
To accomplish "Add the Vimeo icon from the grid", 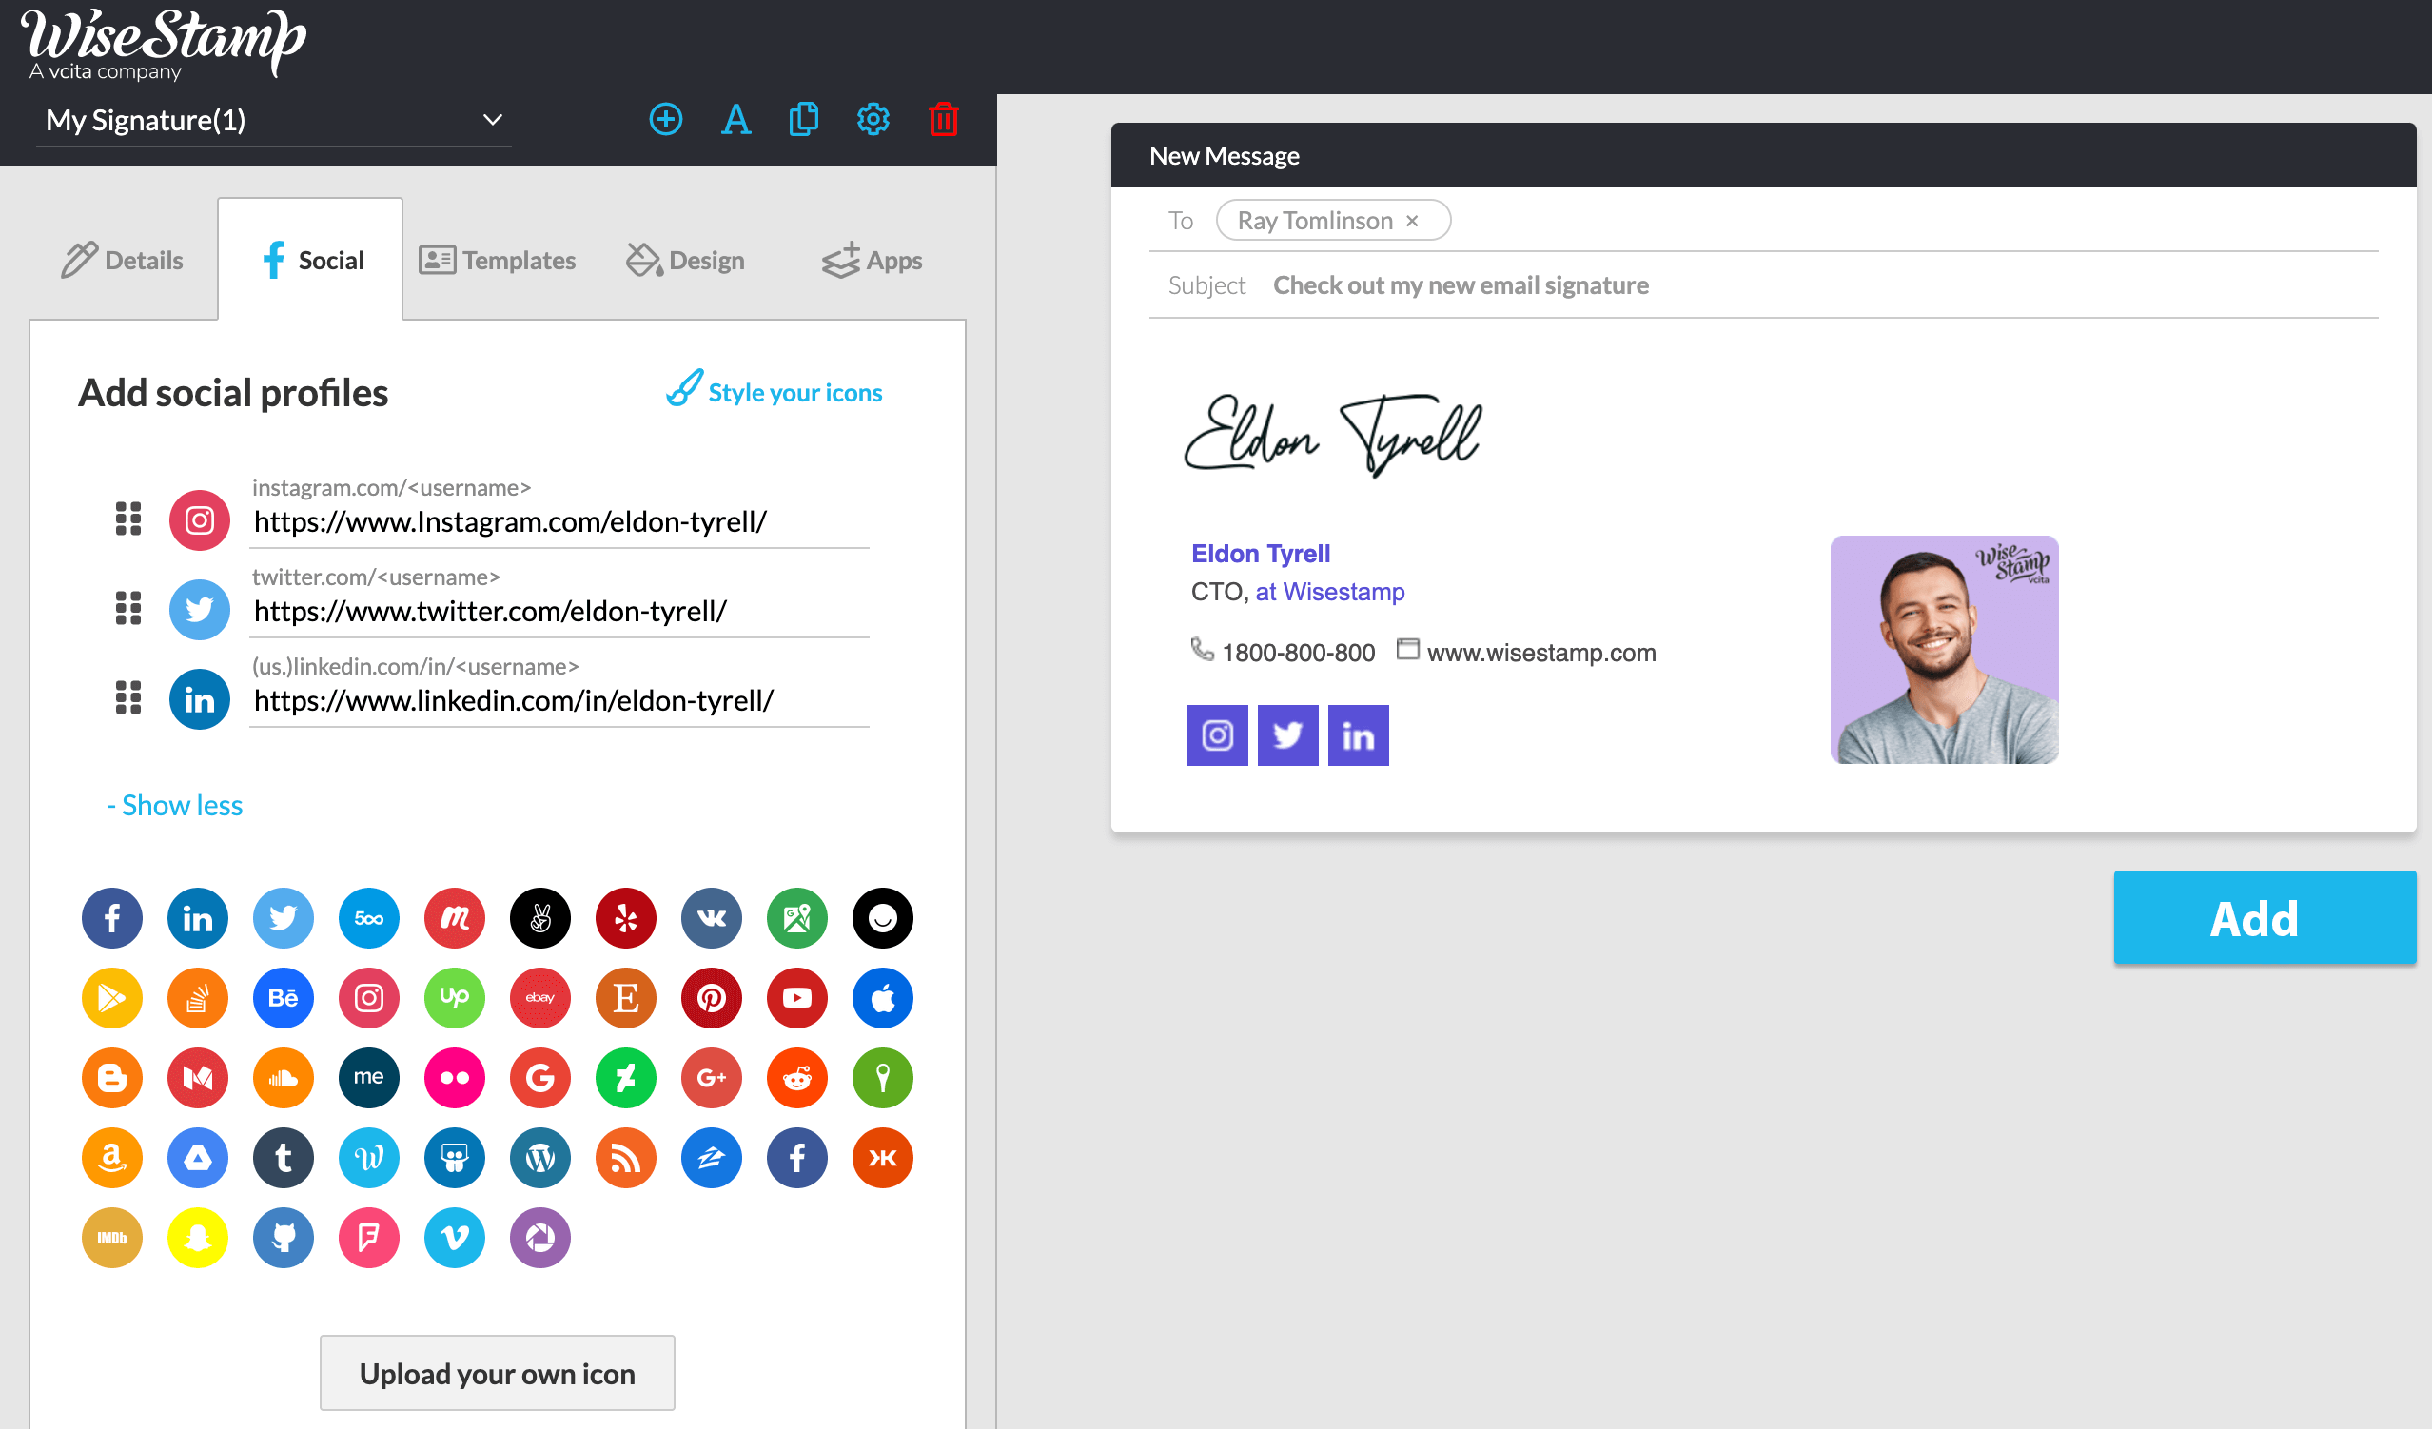I will pos(455,1238).
